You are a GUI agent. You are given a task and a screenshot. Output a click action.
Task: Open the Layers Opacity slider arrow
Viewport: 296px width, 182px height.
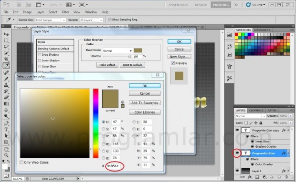[x=291, y=116]
